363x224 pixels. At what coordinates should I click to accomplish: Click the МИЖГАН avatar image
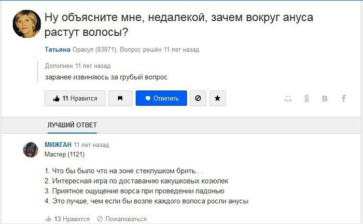point(31,150)
